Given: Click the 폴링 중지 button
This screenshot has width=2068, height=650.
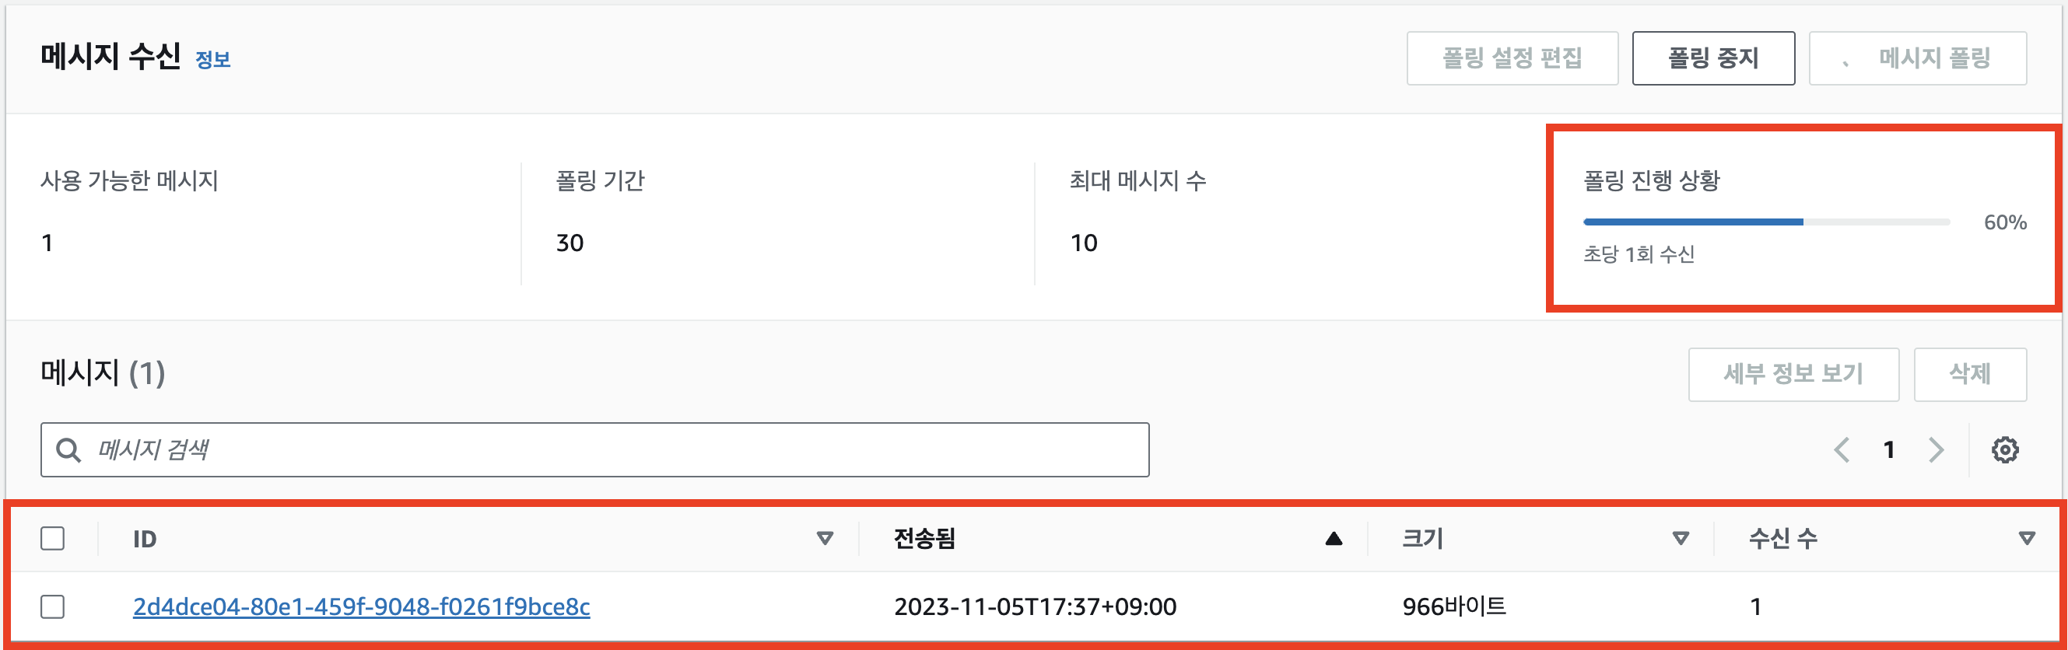Looking at the screenshot, I should click(1714, 57).
